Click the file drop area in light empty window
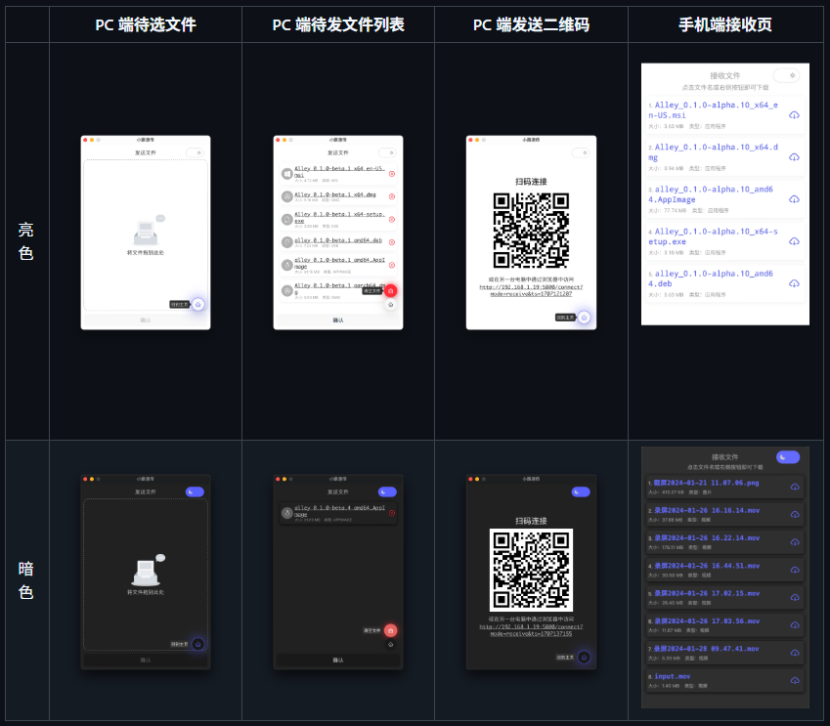 point(145,235)
